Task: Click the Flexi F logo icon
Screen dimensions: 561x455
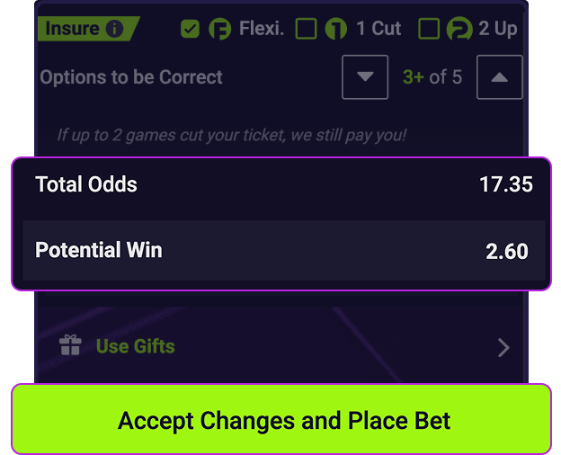Action: coord(219,30)
